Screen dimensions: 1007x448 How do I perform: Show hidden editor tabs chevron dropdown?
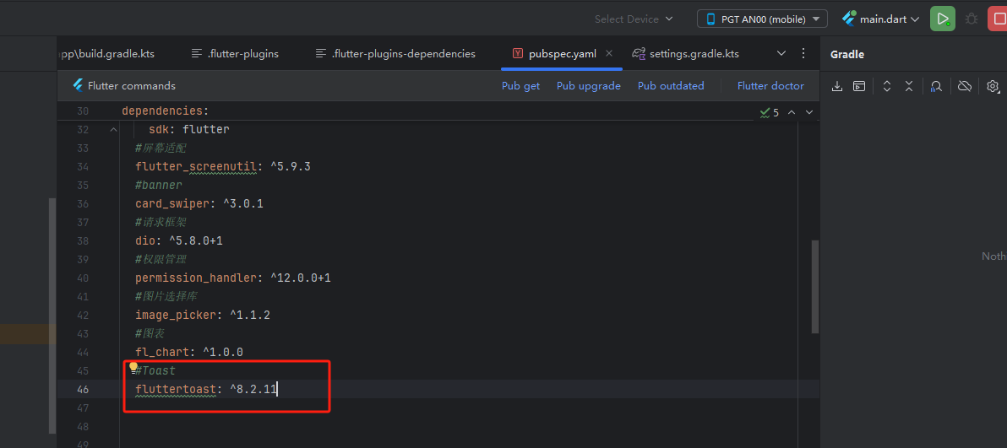pos(781,53)
